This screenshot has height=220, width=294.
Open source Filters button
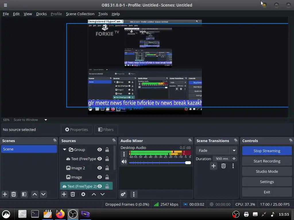(x=106, y=129)
